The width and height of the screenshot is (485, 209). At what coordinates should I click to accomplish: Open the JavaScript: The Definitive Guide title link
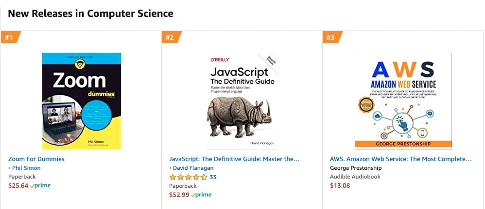point(234,159)
